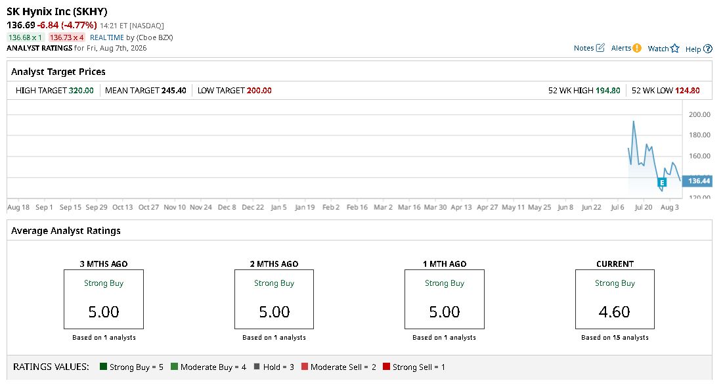Click the Jul 20 date on chart axis
Image resolution: width=723 pixels, height=389 pixels.
point(644,207)
